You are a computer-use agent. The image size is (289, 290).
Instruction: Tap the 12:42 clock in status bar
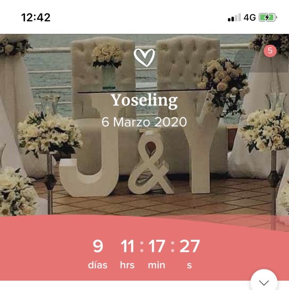(36, 17)
